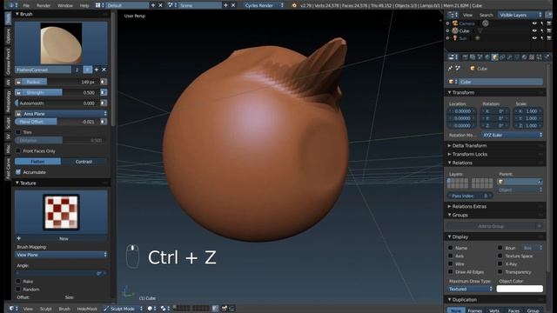Viewport: 557px width, 313px height.
Task: Toggle the Accumulate checkbox
Action: pyautogui.click(x=18, y=172)
